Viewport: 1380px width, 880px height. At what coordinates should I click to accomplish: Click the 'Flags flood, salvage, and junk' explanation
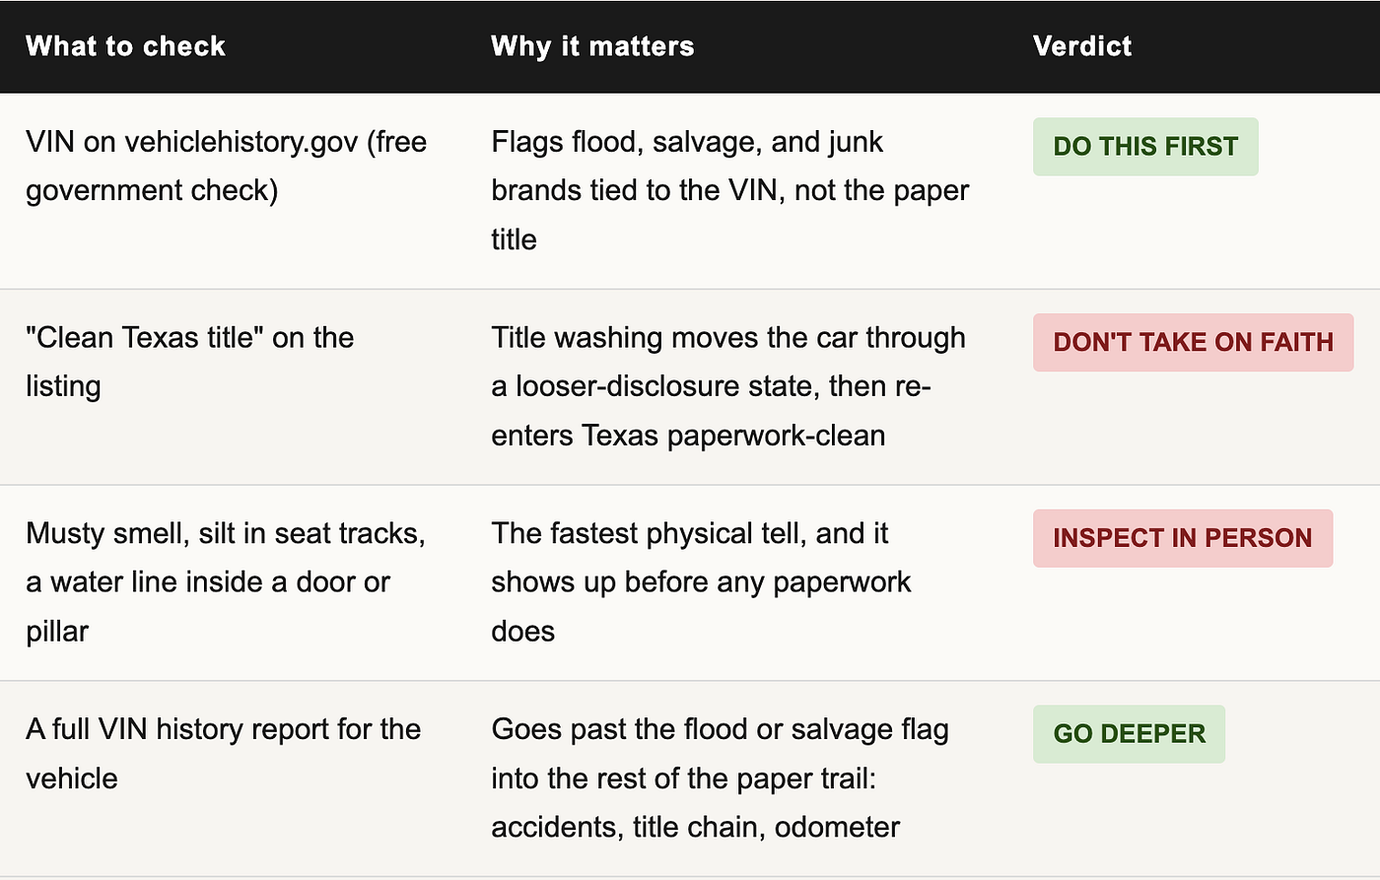point(730,190)
